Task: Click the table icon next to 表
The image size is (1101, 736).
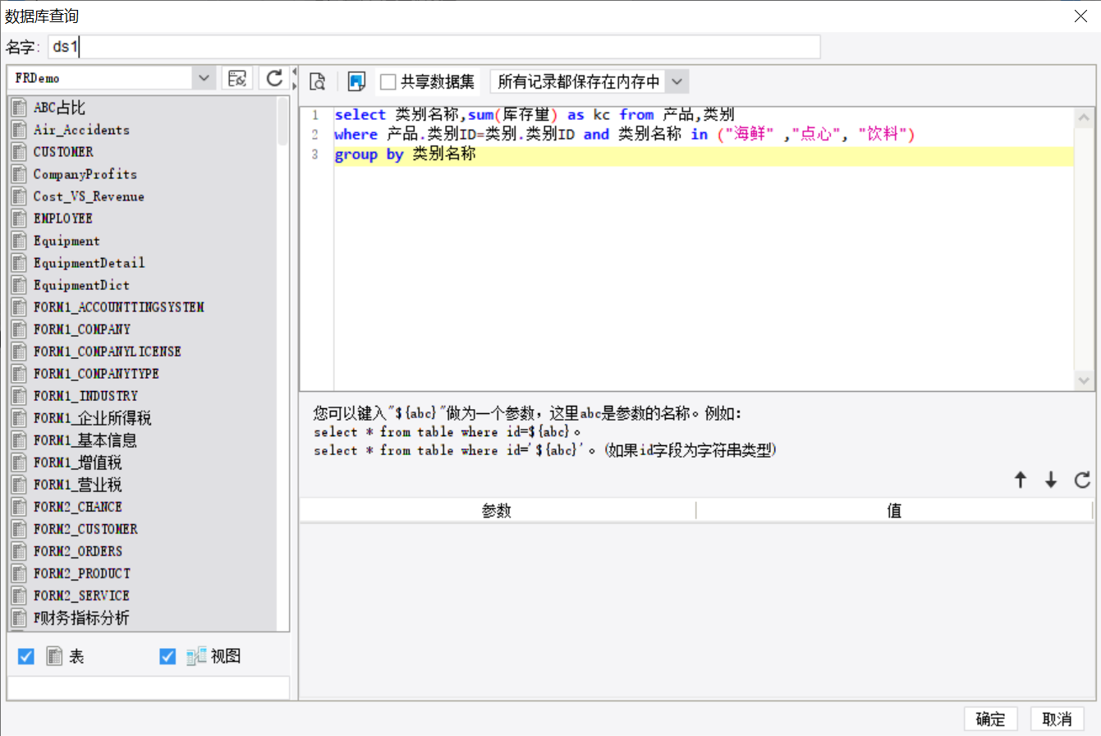Action: (x=54, y=656)
